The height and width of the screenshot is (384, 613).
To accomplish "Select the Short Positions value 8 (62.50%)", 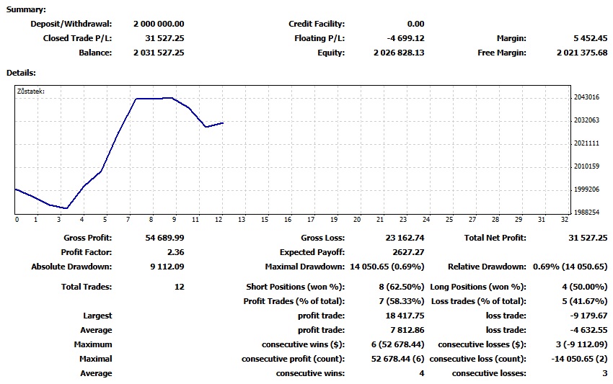I will (x=402, y=287).
